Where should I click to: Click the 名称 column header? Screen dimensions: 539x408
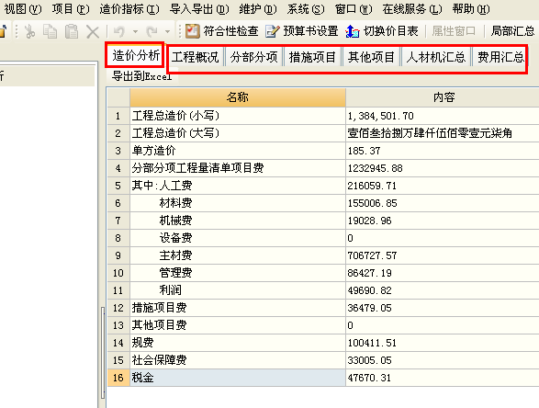[238, 97]
